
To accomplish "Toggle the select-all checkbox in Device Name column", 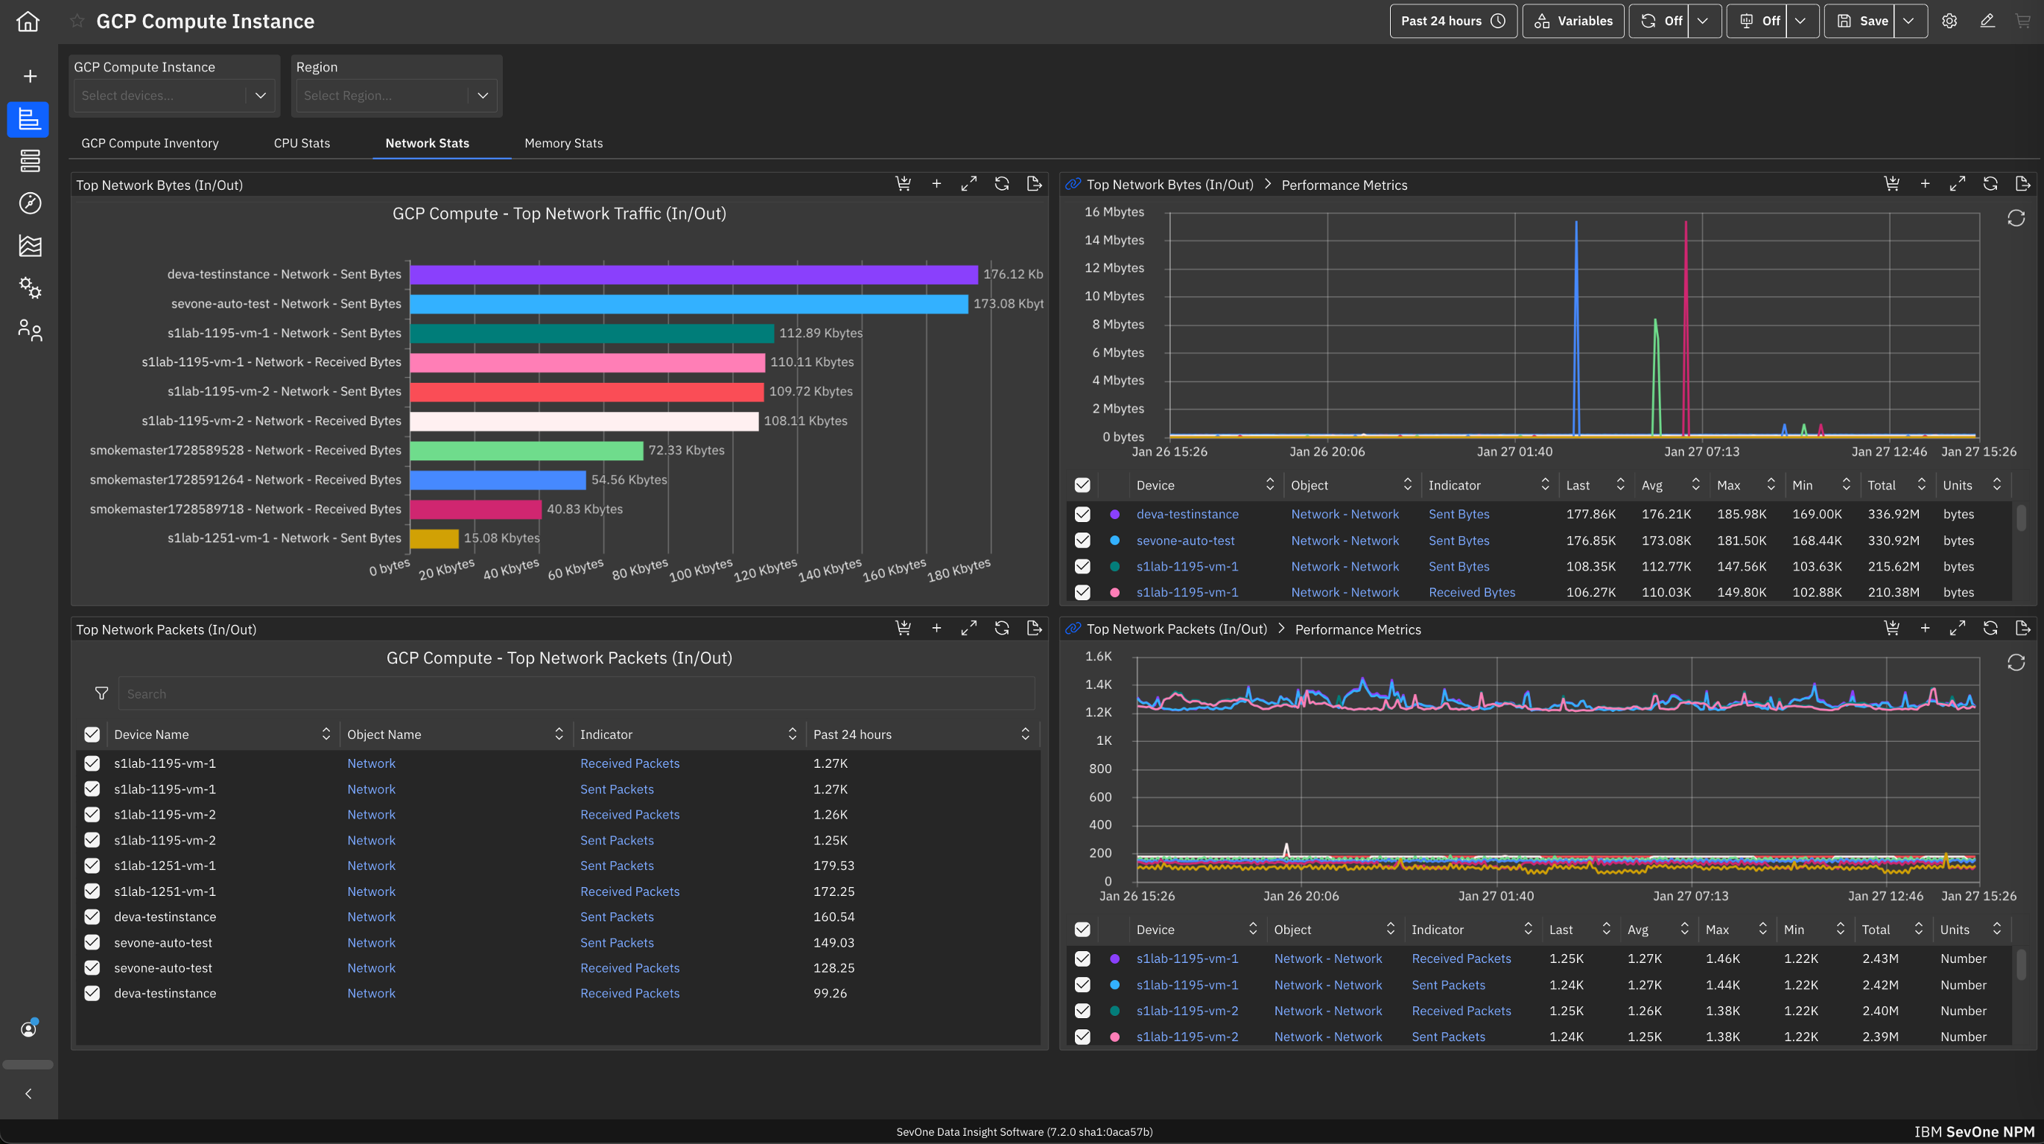I will 92,734.
